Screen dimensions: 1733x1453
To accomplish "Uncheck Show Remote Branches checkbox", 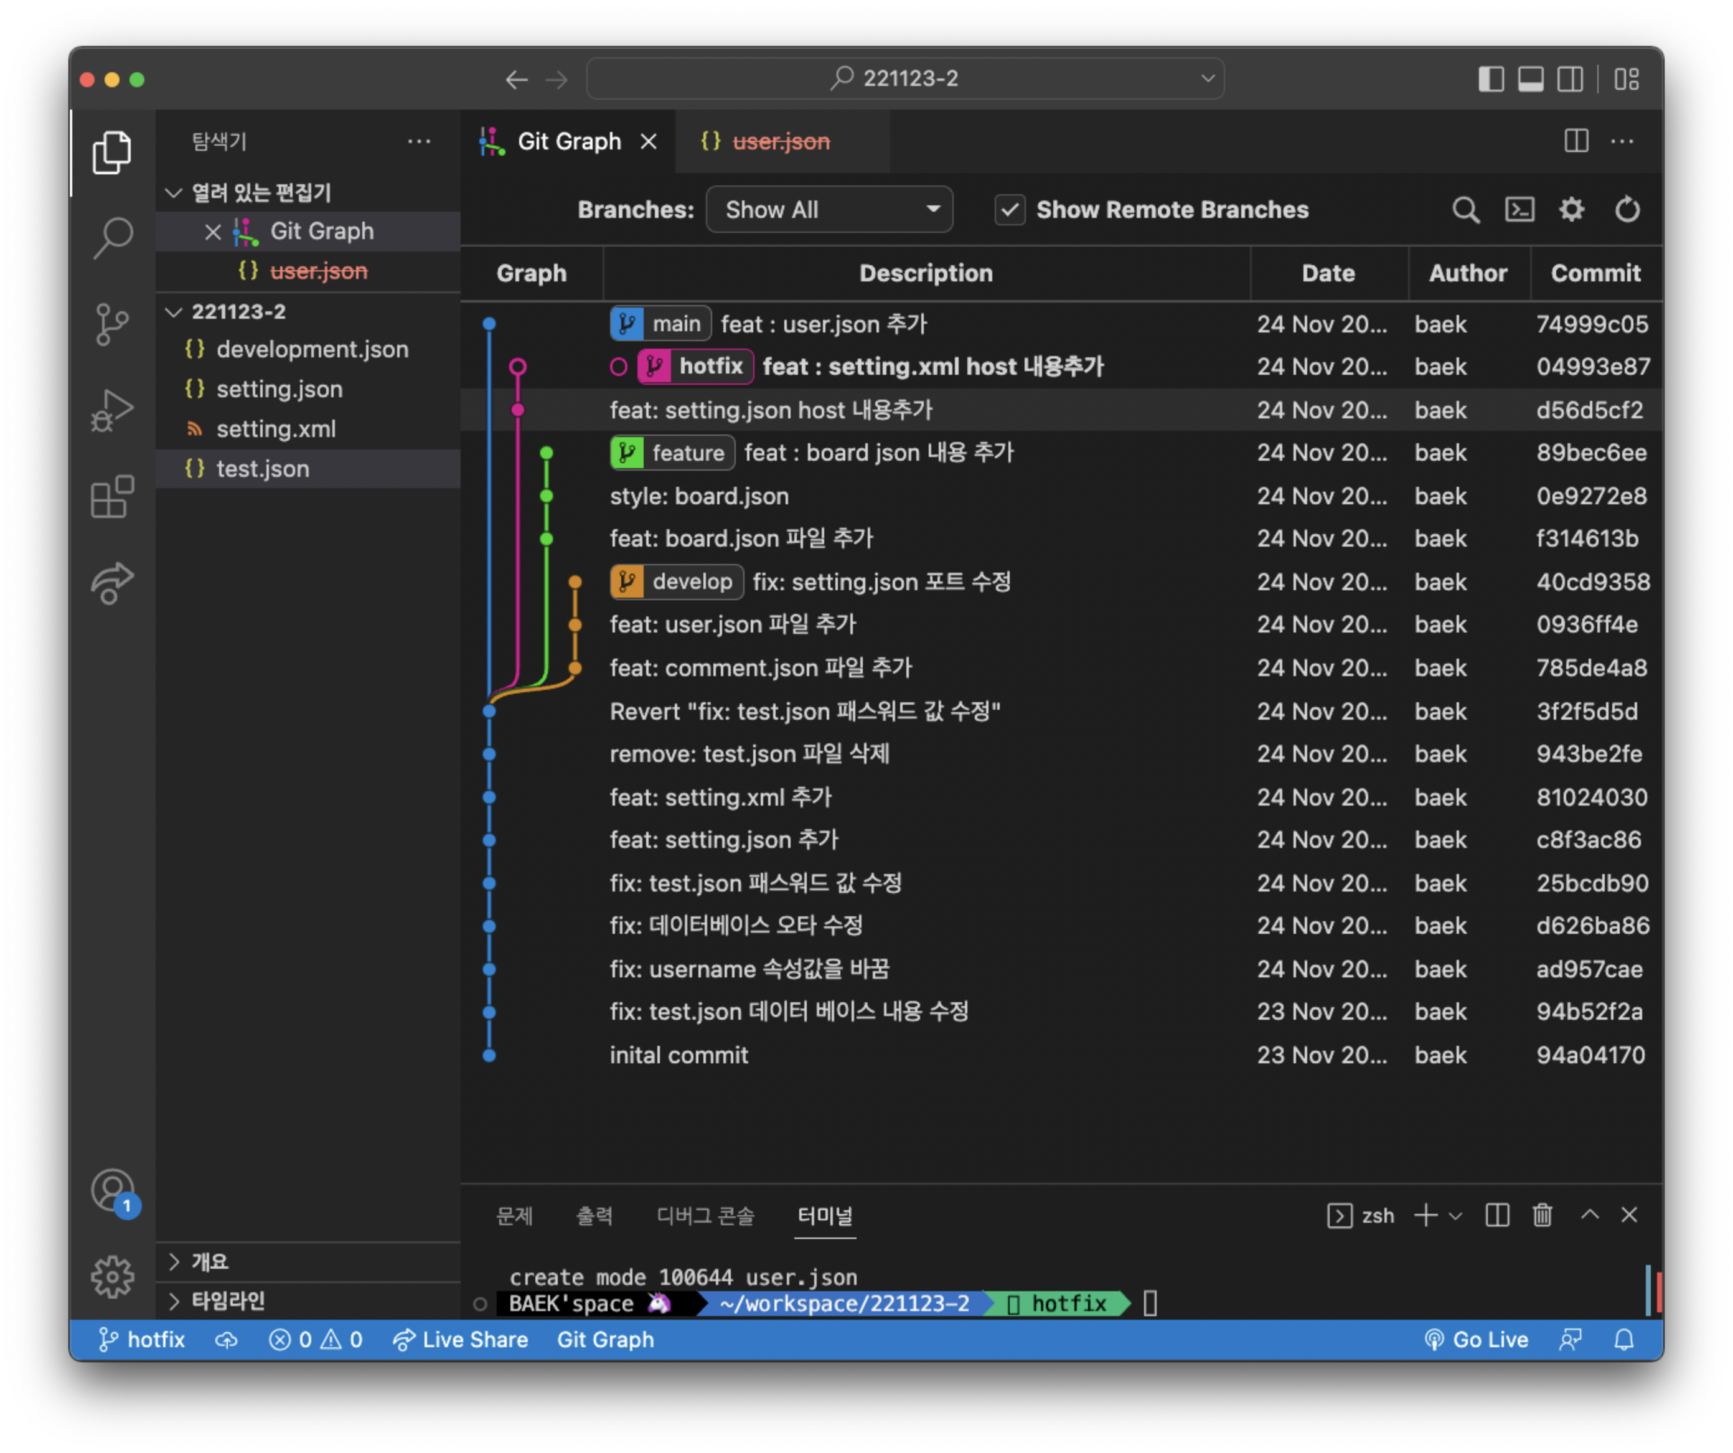I will point(1009,210).
